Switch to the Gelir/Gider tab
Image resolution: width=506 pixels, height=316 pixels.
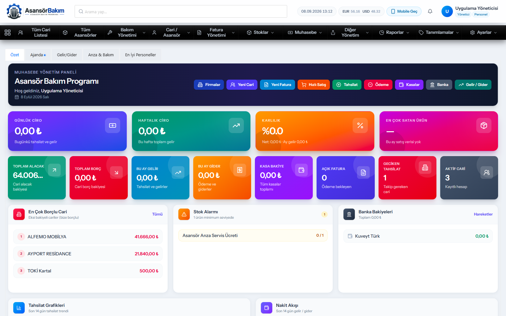click(67, 55)
